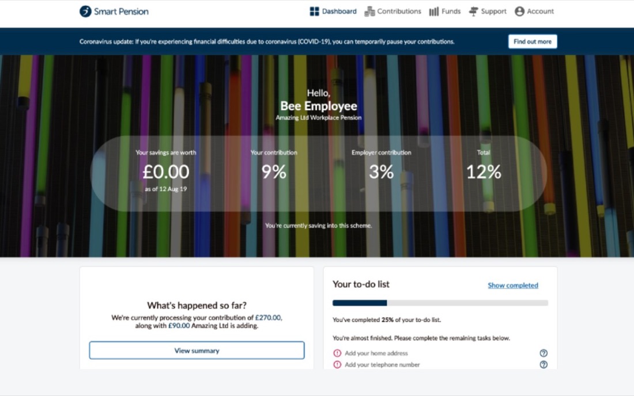Select the Add your home address task
The width and height of the screenshot is (634, 396).
(376, 353)
